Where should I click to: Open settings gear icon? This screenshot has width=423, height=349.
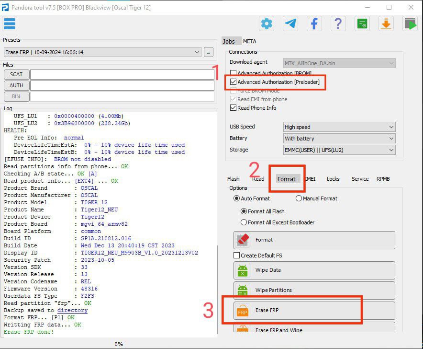point(267,23)
